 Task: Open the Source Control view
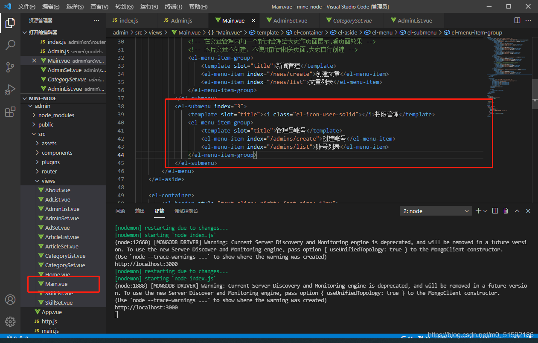coord(10,67)
